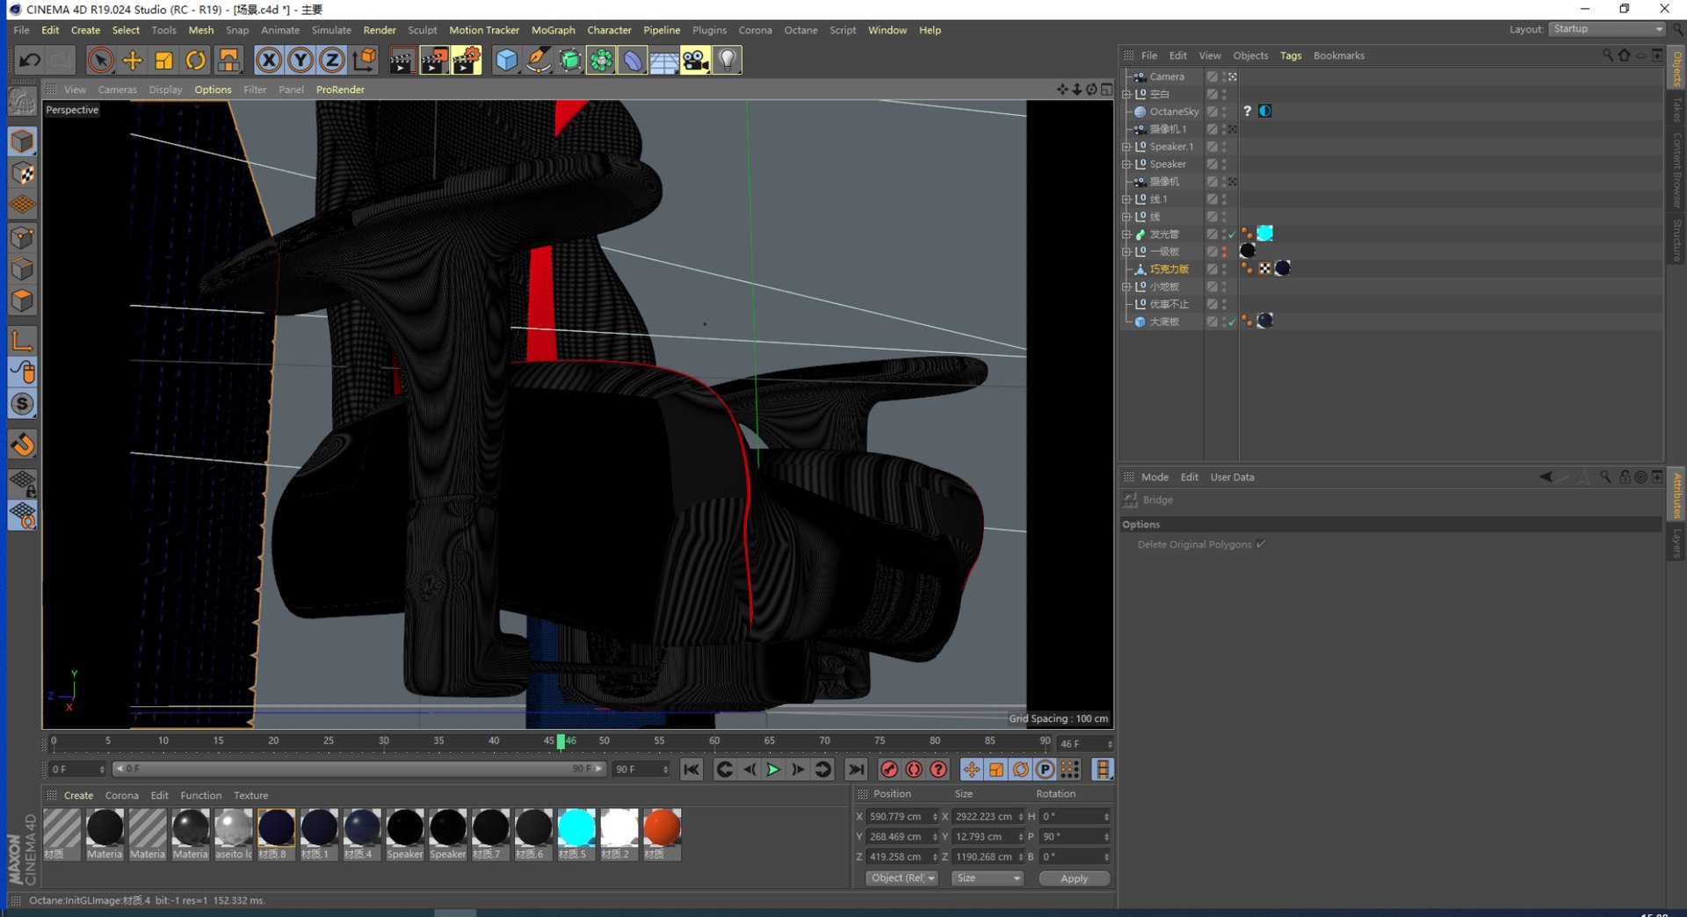
Task: Click the Floor environment object icon
Action: pyautogui.click(x=664, y=60)
